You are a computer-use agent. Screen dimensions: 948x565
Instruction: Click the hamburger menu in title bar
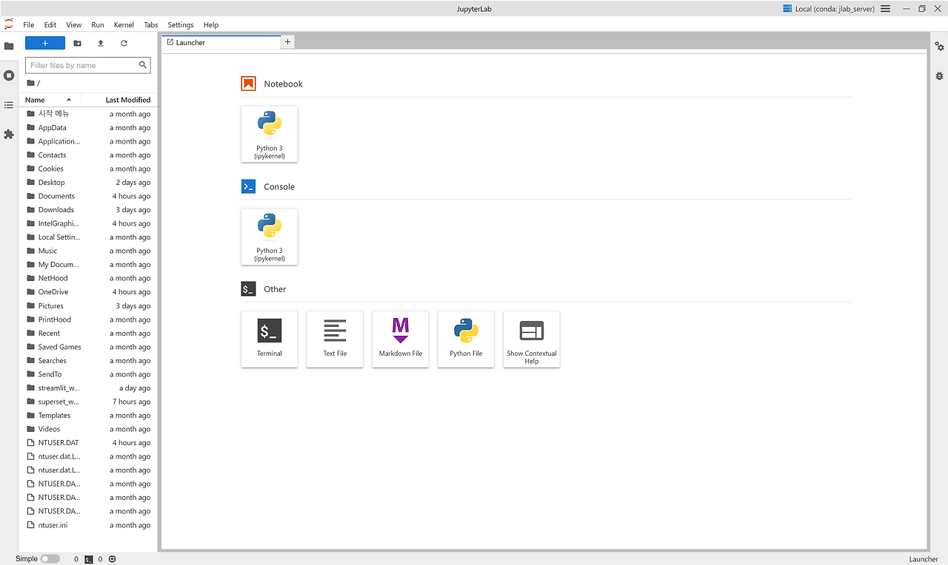(x=885, y=9)
